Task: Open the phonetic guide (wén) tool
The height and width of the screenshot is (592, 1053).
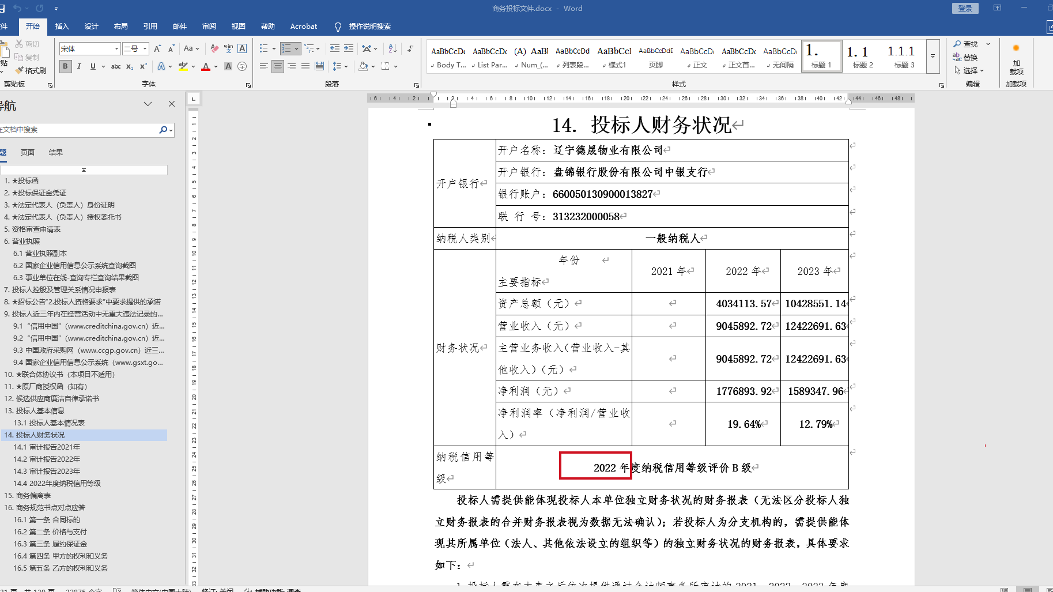Action: pos(228,48)
